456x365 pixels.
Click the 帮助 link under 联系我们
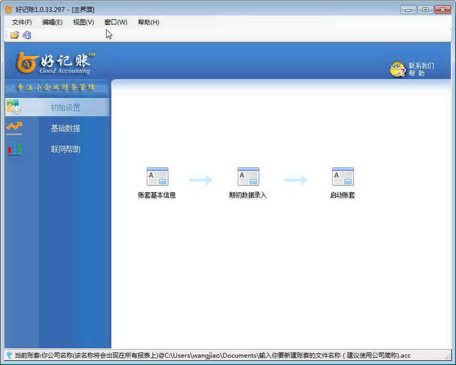pos(417,74)
